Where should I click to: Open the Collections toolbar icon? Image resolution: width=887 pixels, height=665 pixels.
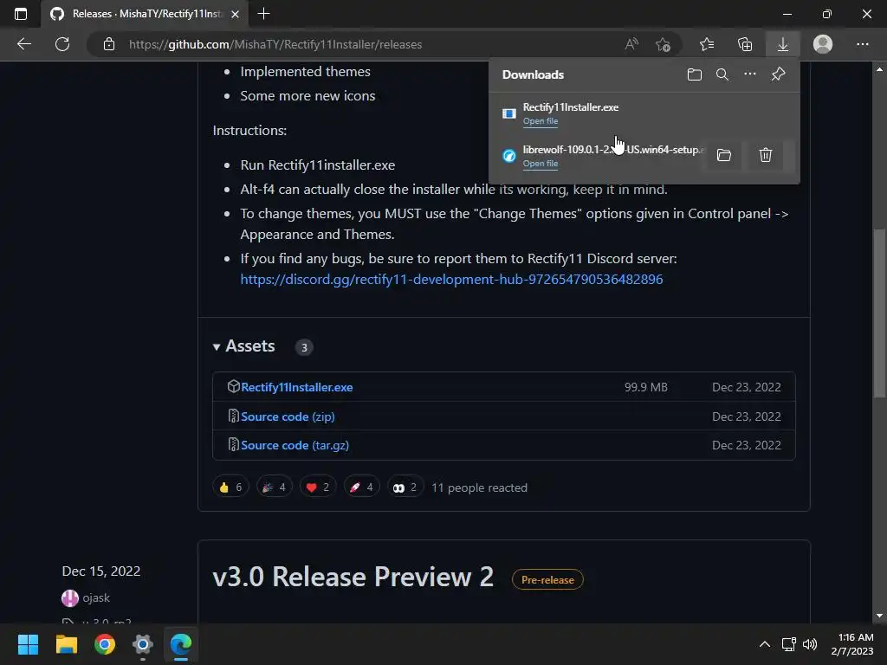pyautogui.click(x=745, y=44)
